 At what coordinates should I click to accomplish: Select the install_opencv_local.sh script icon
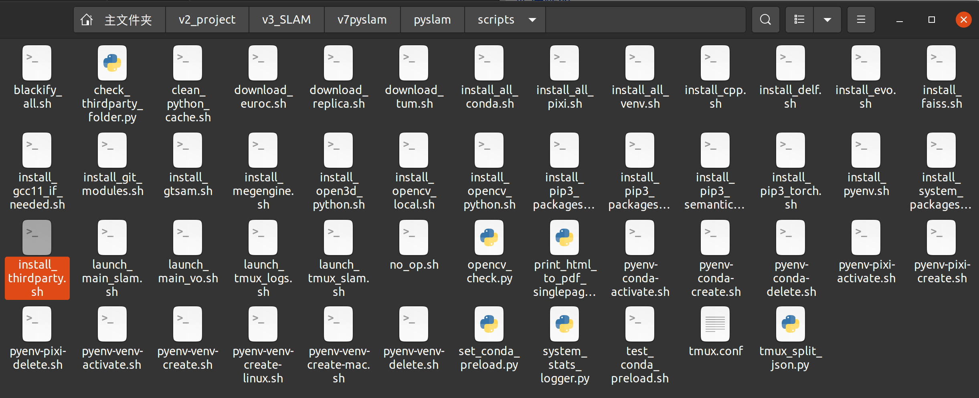click(x=414, y=150)
